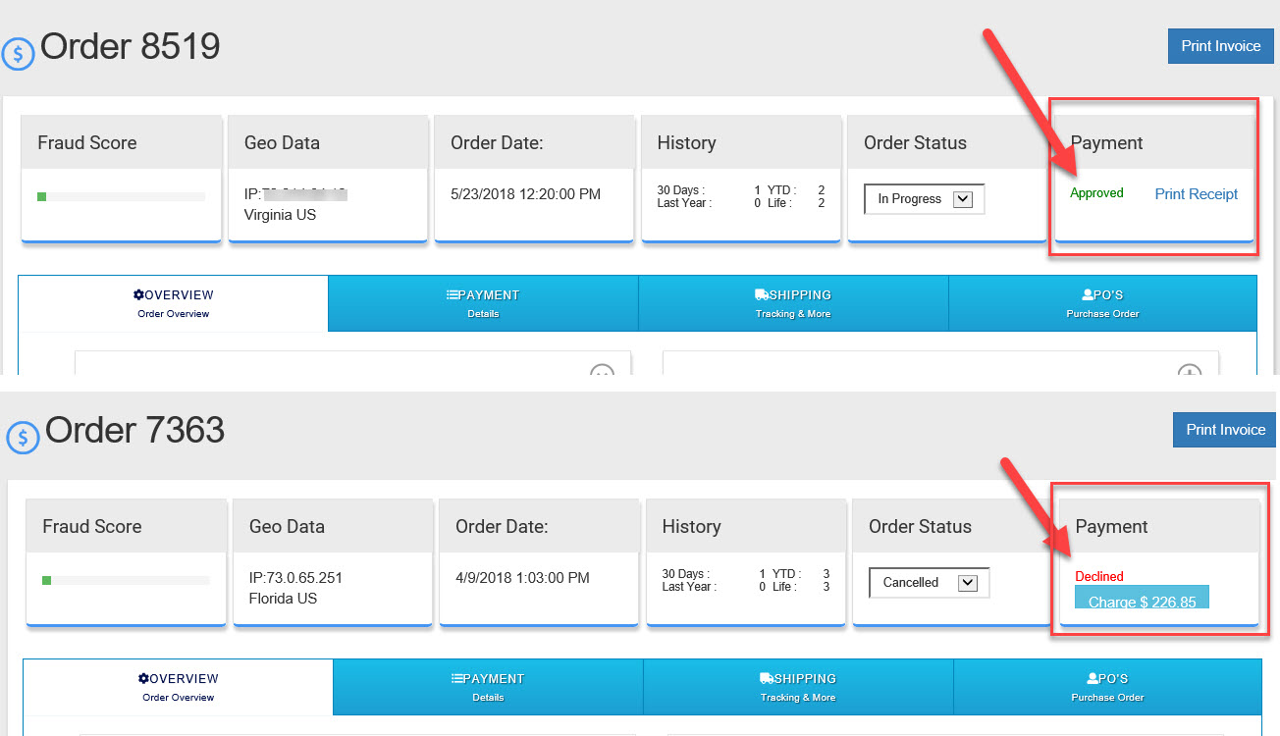Switch to Shipping tab for Order 7363
The image size is (1280, 736).
[x=797, y=687]
